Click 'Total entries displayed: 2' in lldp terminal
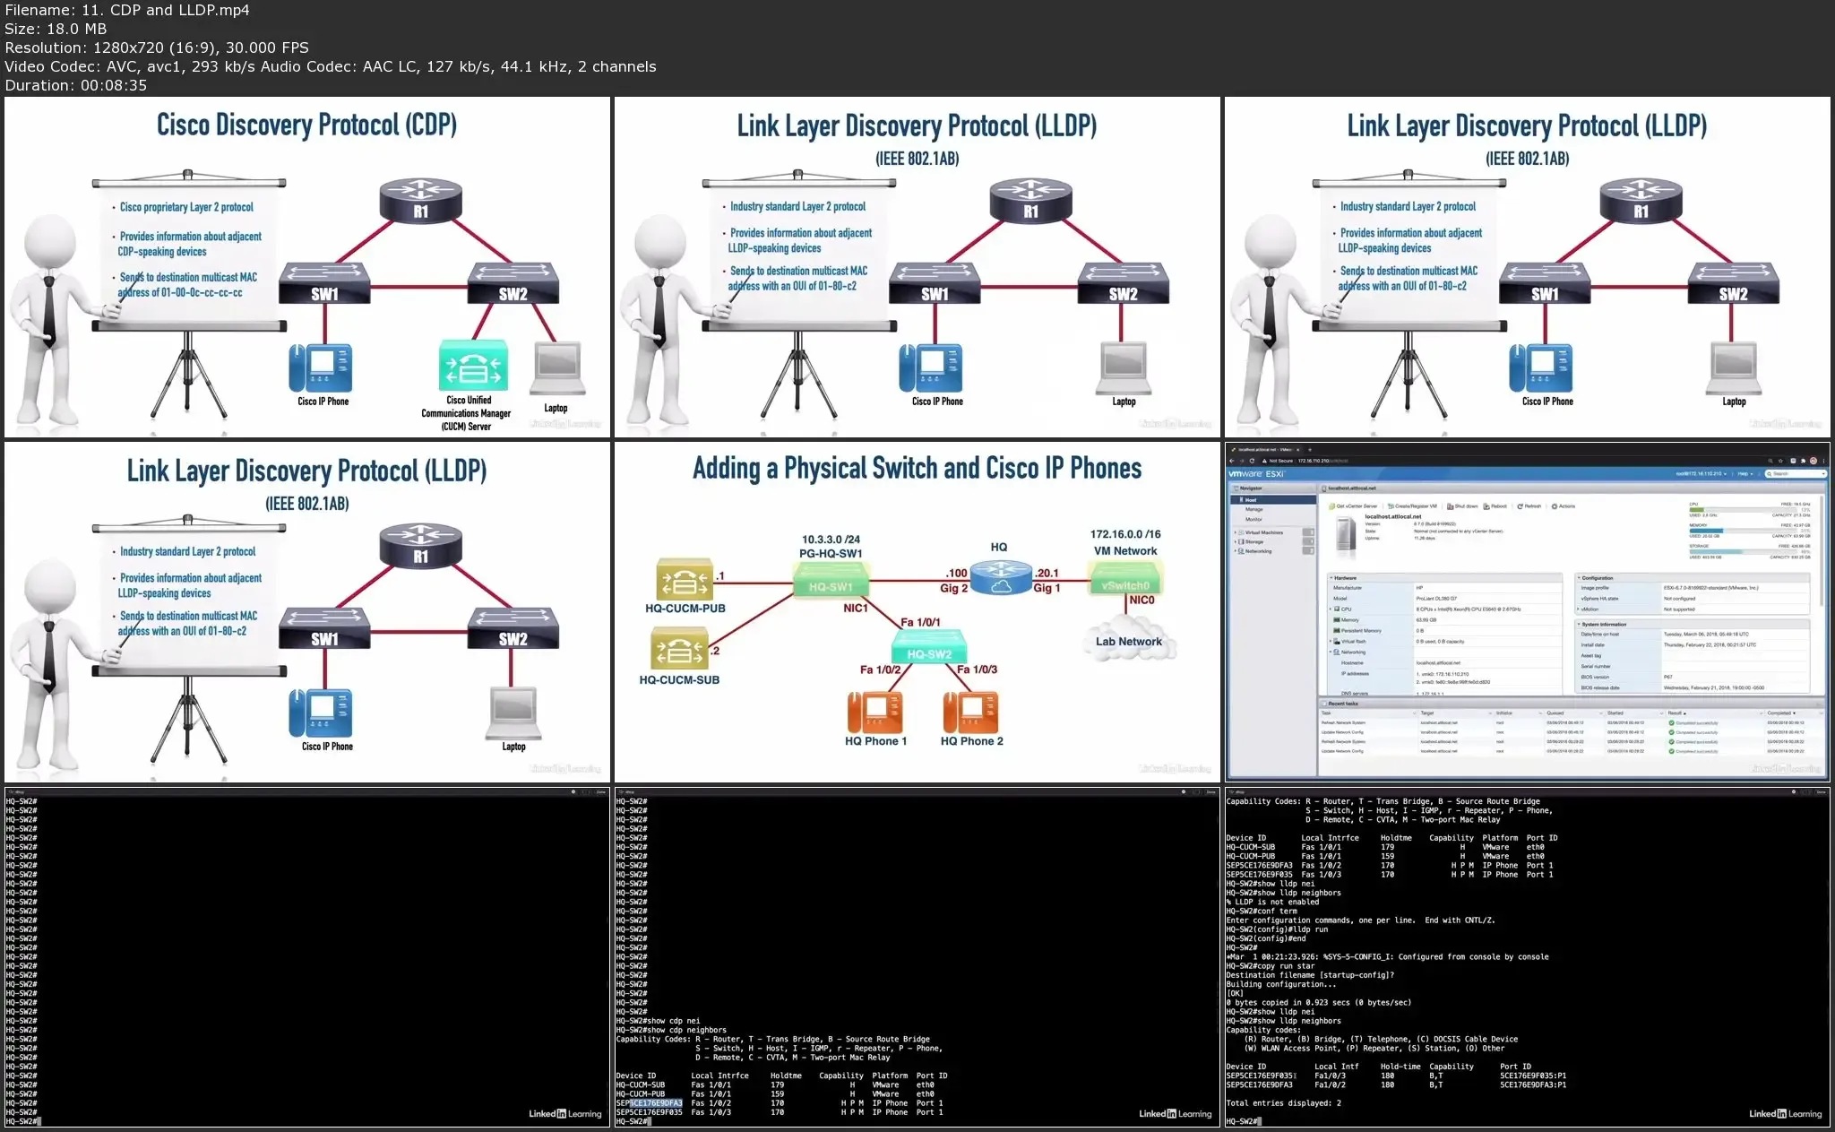The image size is (1835, 1132). (x=1283, y=1103)
